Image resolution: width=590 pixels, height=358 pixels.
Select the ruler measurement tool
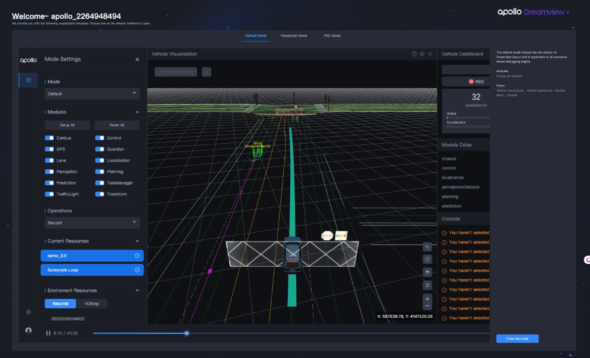pyautogui.click(x=427, y=247)
